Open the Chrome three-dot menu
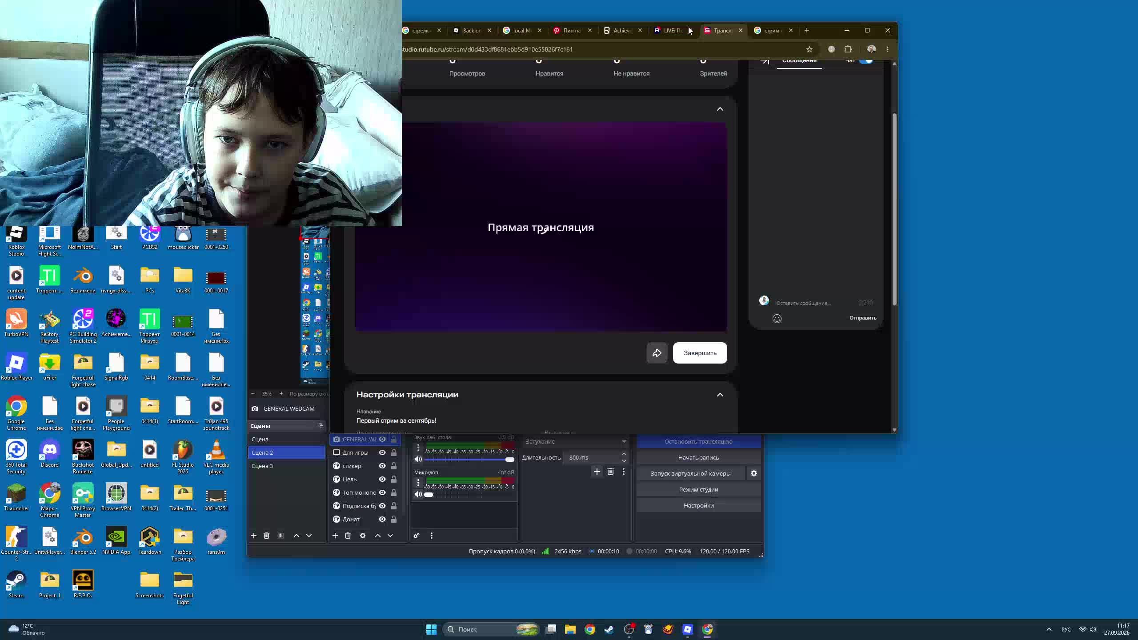 click(888, 49)
